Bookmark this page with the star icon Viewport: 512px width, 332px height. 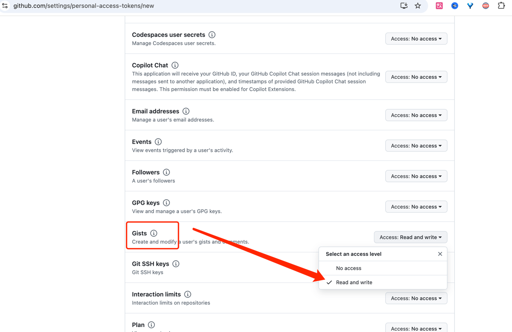(417, 6)
